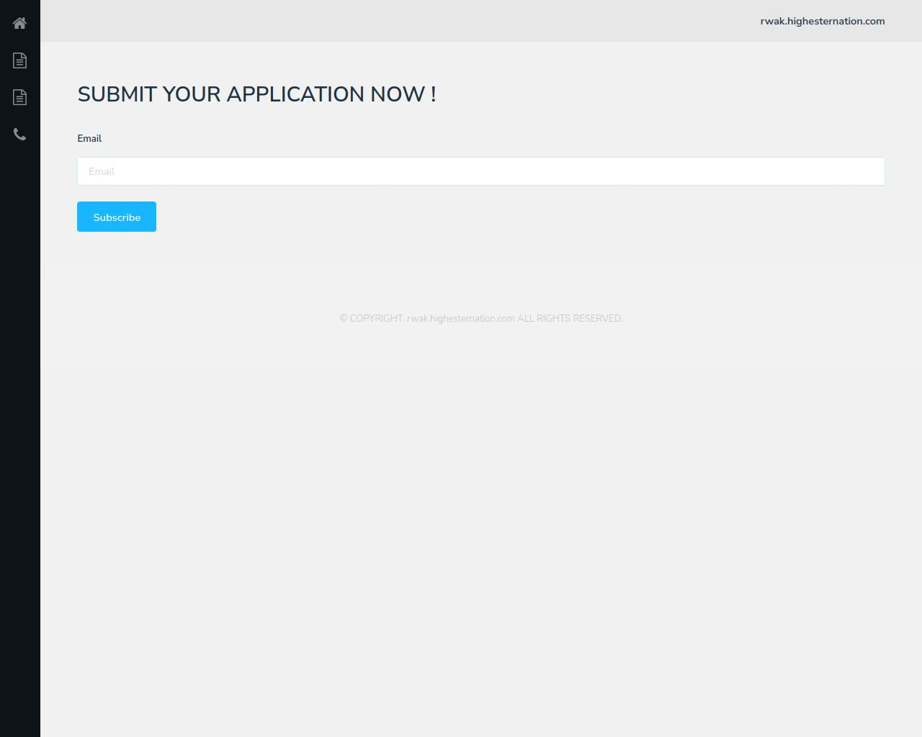The height and width of the screenshot is (737, 922).
Task: Click the © COPYRIGHT text in footer
Action: 372,319
